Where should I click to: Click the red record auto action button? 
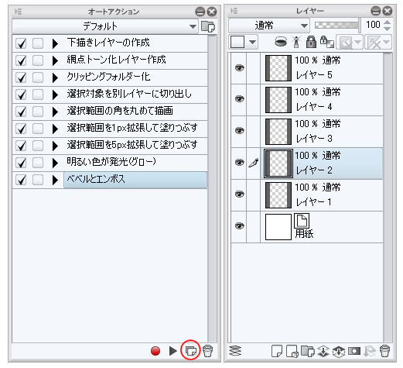pyautogui.click(x=155, y=351)
